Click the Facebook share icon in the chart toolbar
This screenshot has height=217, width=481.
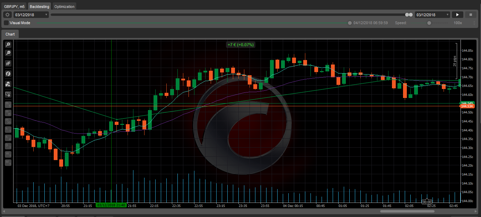click(x=8, y=73)
